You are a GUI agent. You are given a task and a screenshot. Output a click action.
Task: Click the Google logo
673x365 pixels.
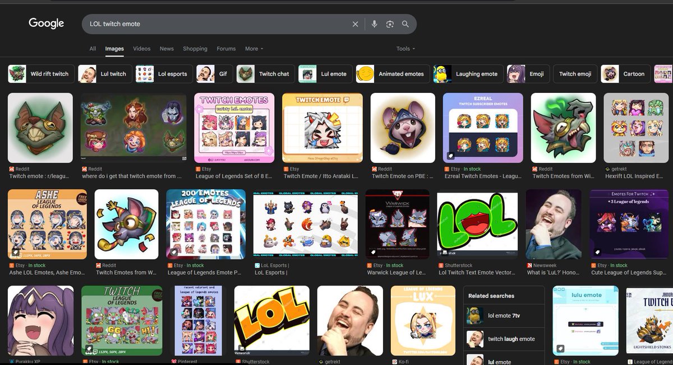point(47,24)
